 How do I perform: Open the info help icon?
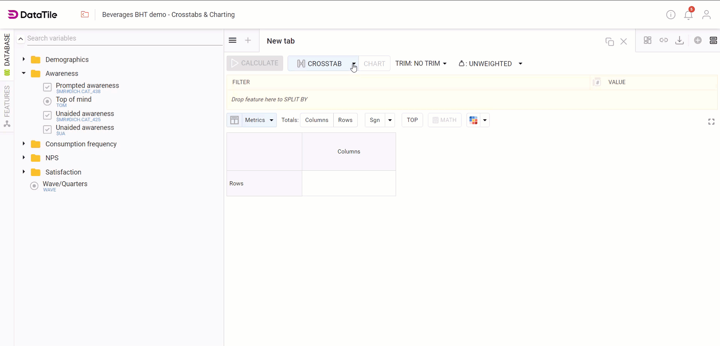click(670, 15)
